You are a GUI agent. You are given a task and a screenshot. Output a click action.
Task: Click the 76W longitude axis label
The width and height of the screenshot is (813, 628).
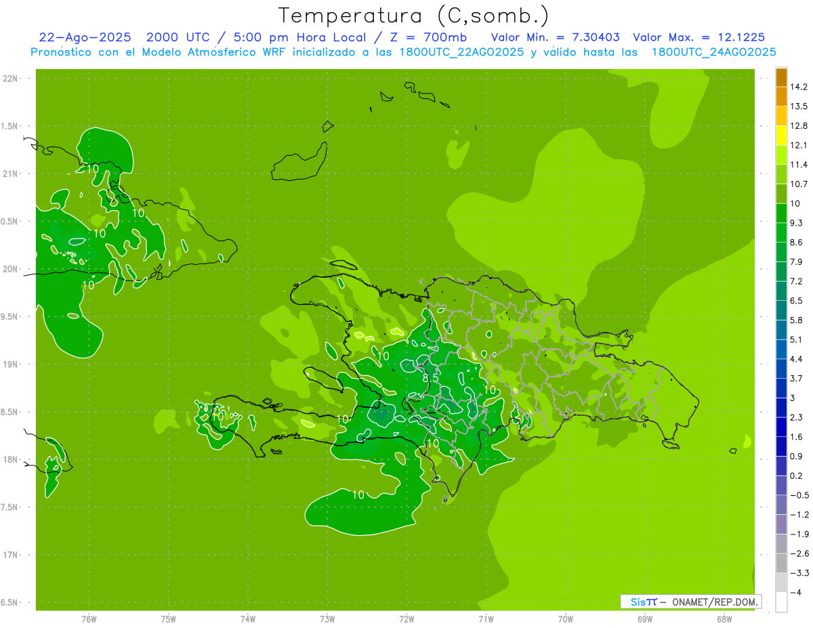pyautogui.click(x=89, y=619)
